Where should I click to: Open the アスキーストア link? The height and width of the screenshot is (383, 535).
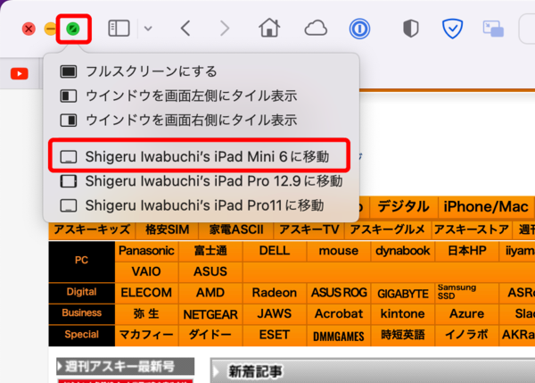point(472,229)
